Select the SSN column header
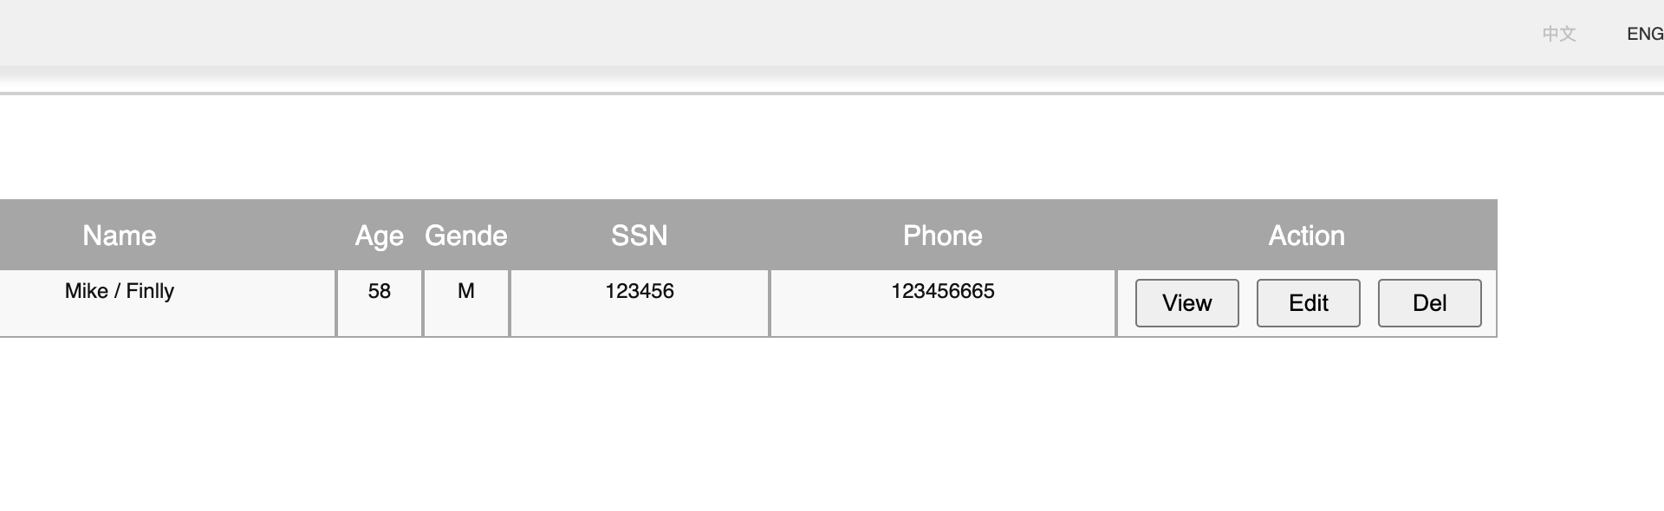 (640, 236)
